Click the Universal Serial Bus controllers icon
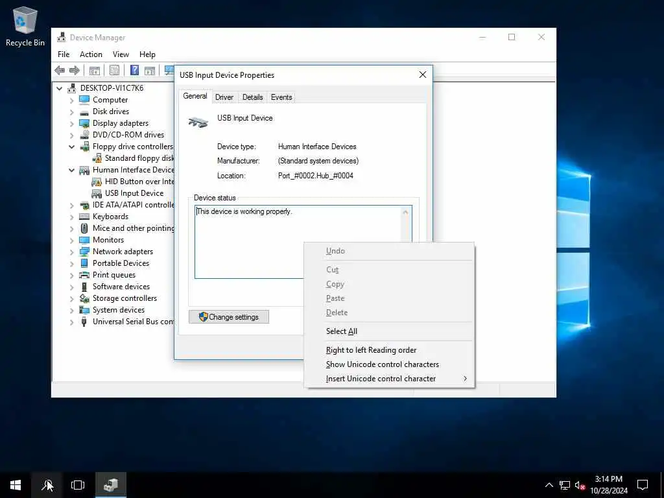 pyautogui.click(x=84, y=322)
